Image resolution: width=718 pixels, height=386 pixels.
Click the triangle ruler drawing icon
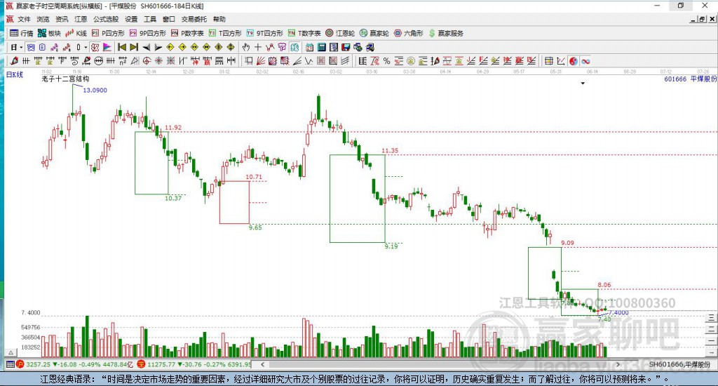click(135, 60)
